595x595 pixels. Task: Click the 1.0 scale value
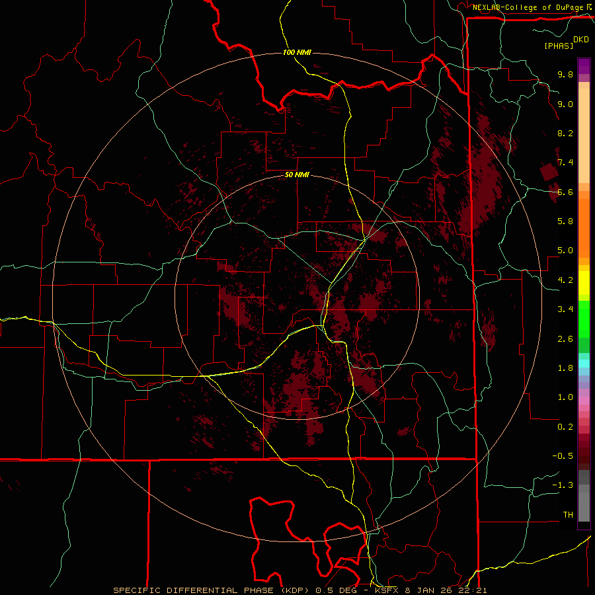565,397
